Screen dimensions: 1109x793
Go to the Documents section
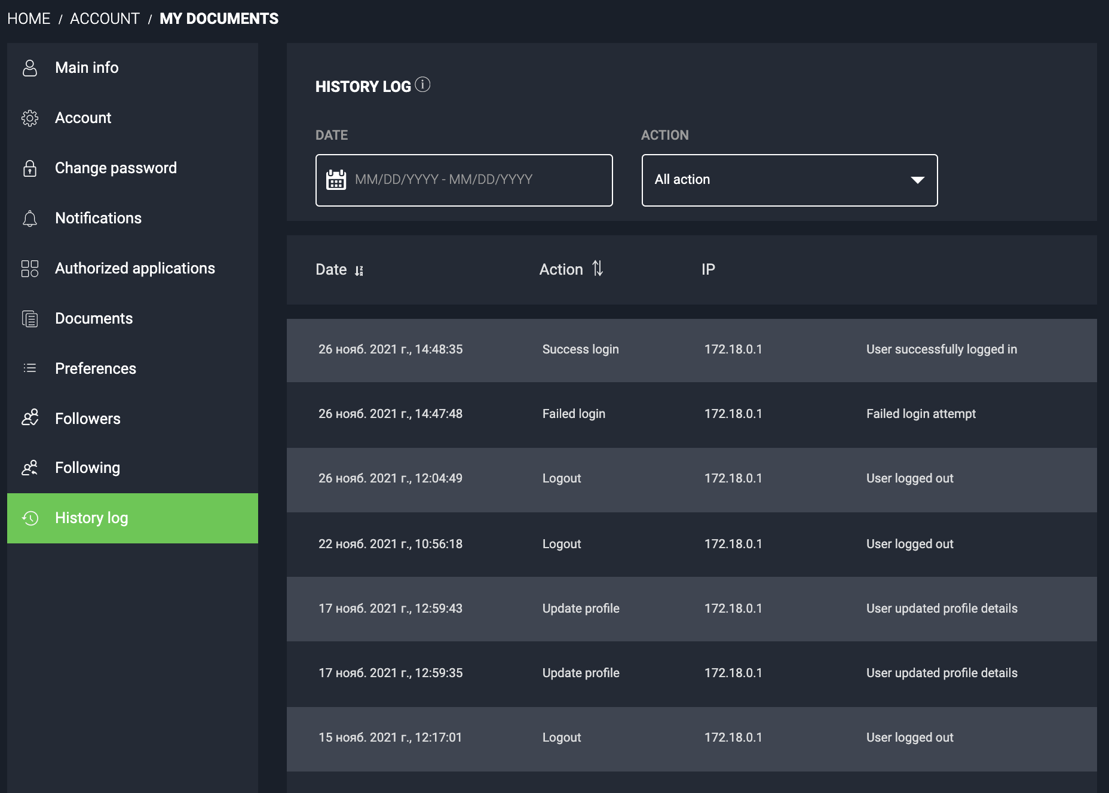(94, 318)
